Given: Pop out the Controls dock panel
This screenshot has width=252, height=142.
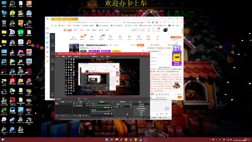Looking at the screenshot, I should tap(148, 102).
